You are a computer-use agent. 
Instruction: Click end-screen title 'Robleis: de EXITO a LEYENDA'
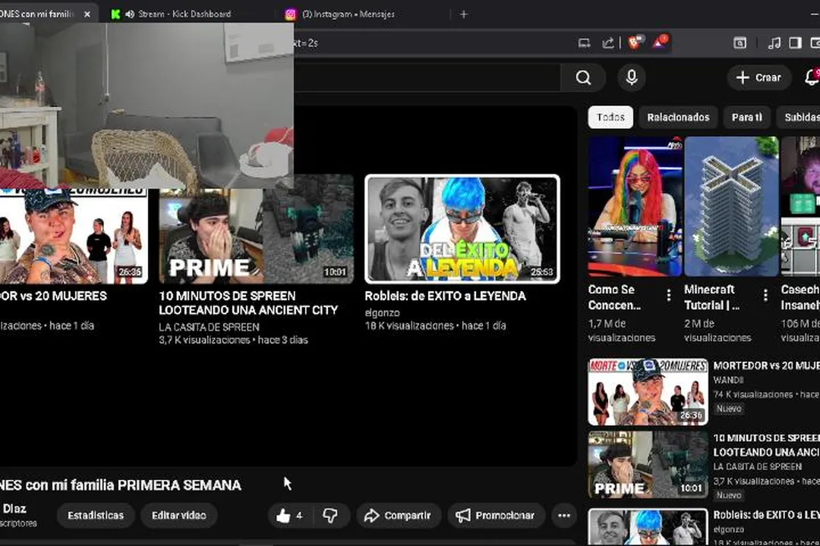(x=445, y=296)
